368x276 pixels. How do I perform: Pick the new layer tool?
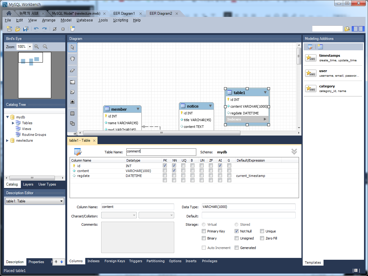click(72, 82)
